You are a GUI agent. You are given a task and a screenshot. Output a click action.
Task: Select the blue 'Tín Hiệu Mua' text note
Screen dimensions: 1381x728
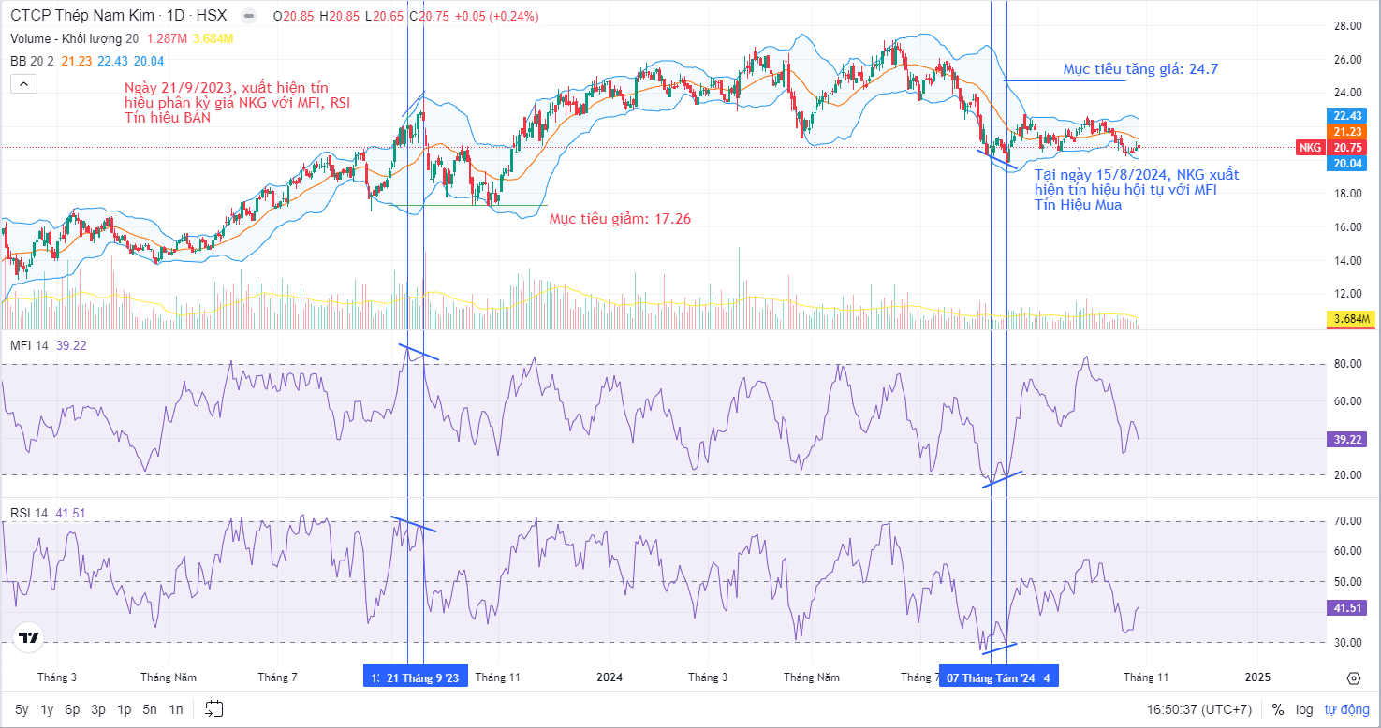1078,205
